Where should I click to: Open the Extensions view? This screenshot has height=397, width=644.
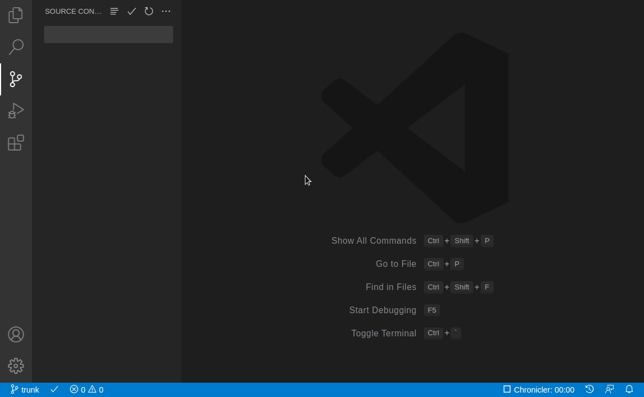(15, 143)
